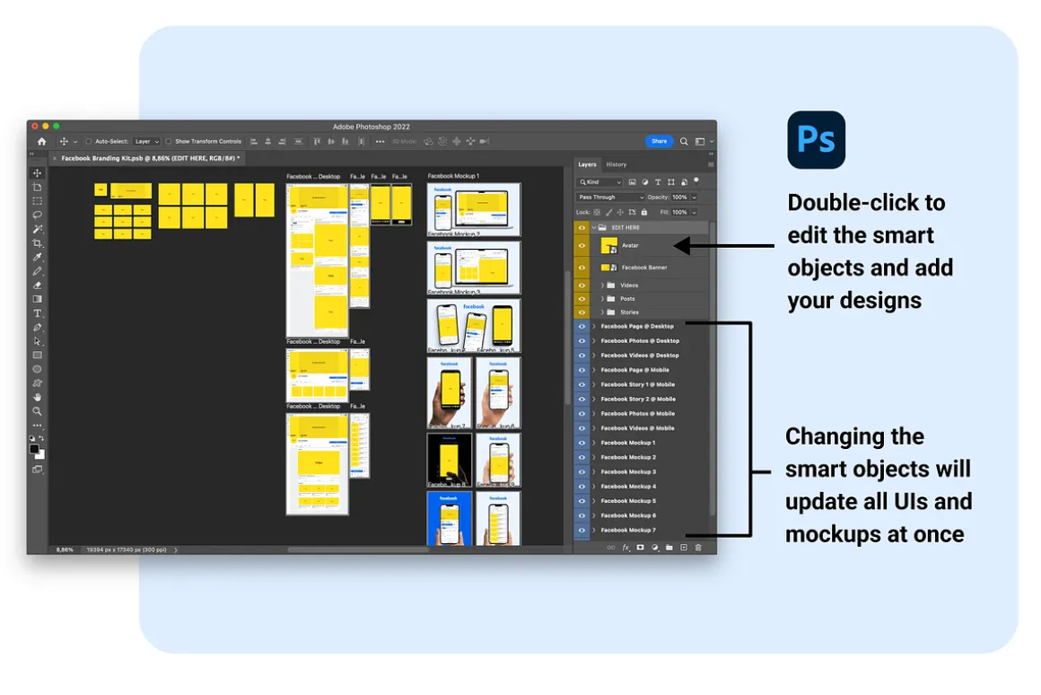
Task: Toggle visibility of the Avatar layer
Action: 582,245
